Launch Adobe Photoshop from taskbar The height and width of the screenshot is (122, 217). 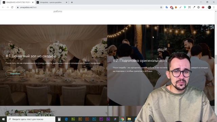(94, 119)
